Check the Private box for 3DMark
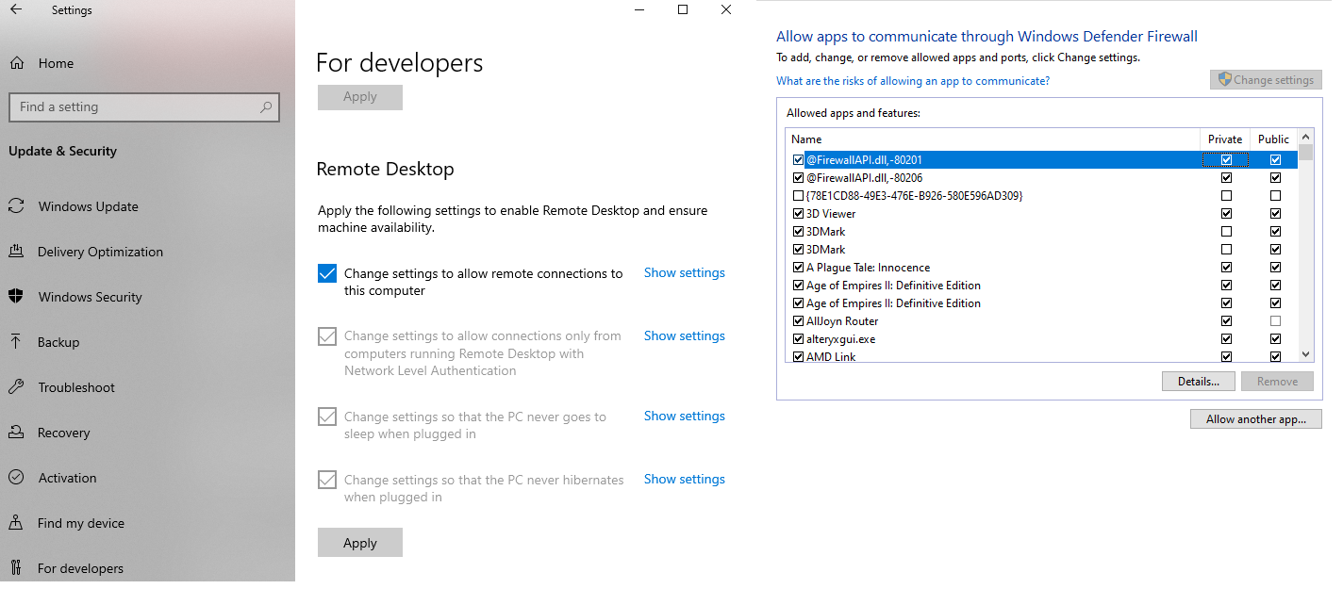Viewport: 1343px width, 605px height. pos(1226,232)
